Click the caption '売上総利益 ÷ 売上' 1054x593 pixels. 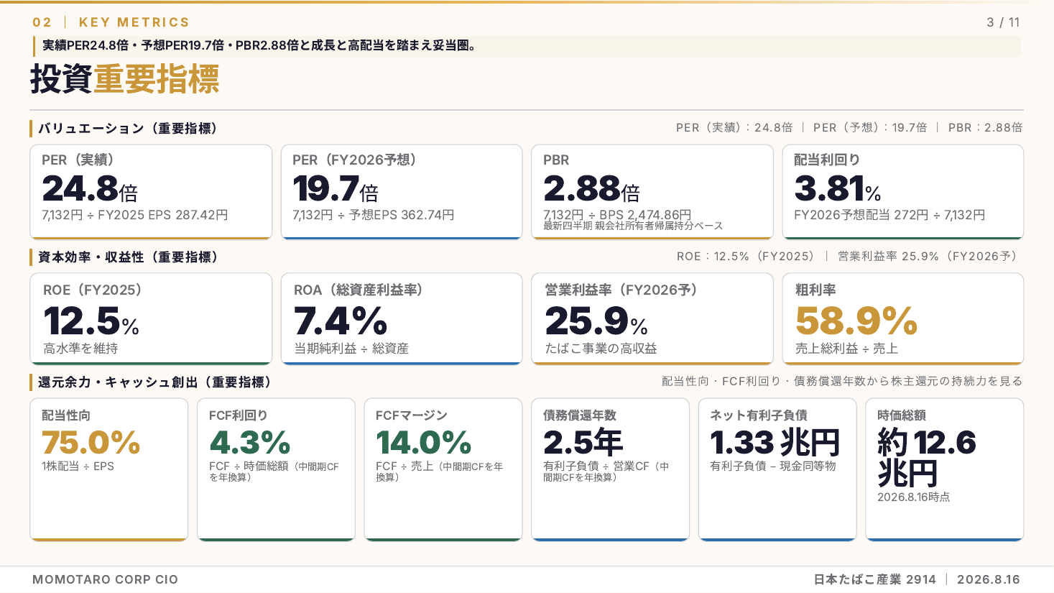(x=846, y=349)
